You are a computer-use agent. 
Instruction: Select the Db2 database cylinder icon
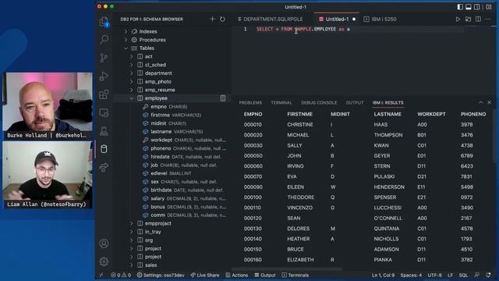(104, 149)
